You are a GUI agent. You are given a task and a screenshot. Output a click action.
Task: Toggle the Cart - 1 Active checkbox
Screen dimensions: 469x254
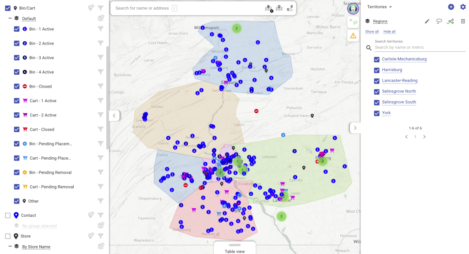[17, 101]
